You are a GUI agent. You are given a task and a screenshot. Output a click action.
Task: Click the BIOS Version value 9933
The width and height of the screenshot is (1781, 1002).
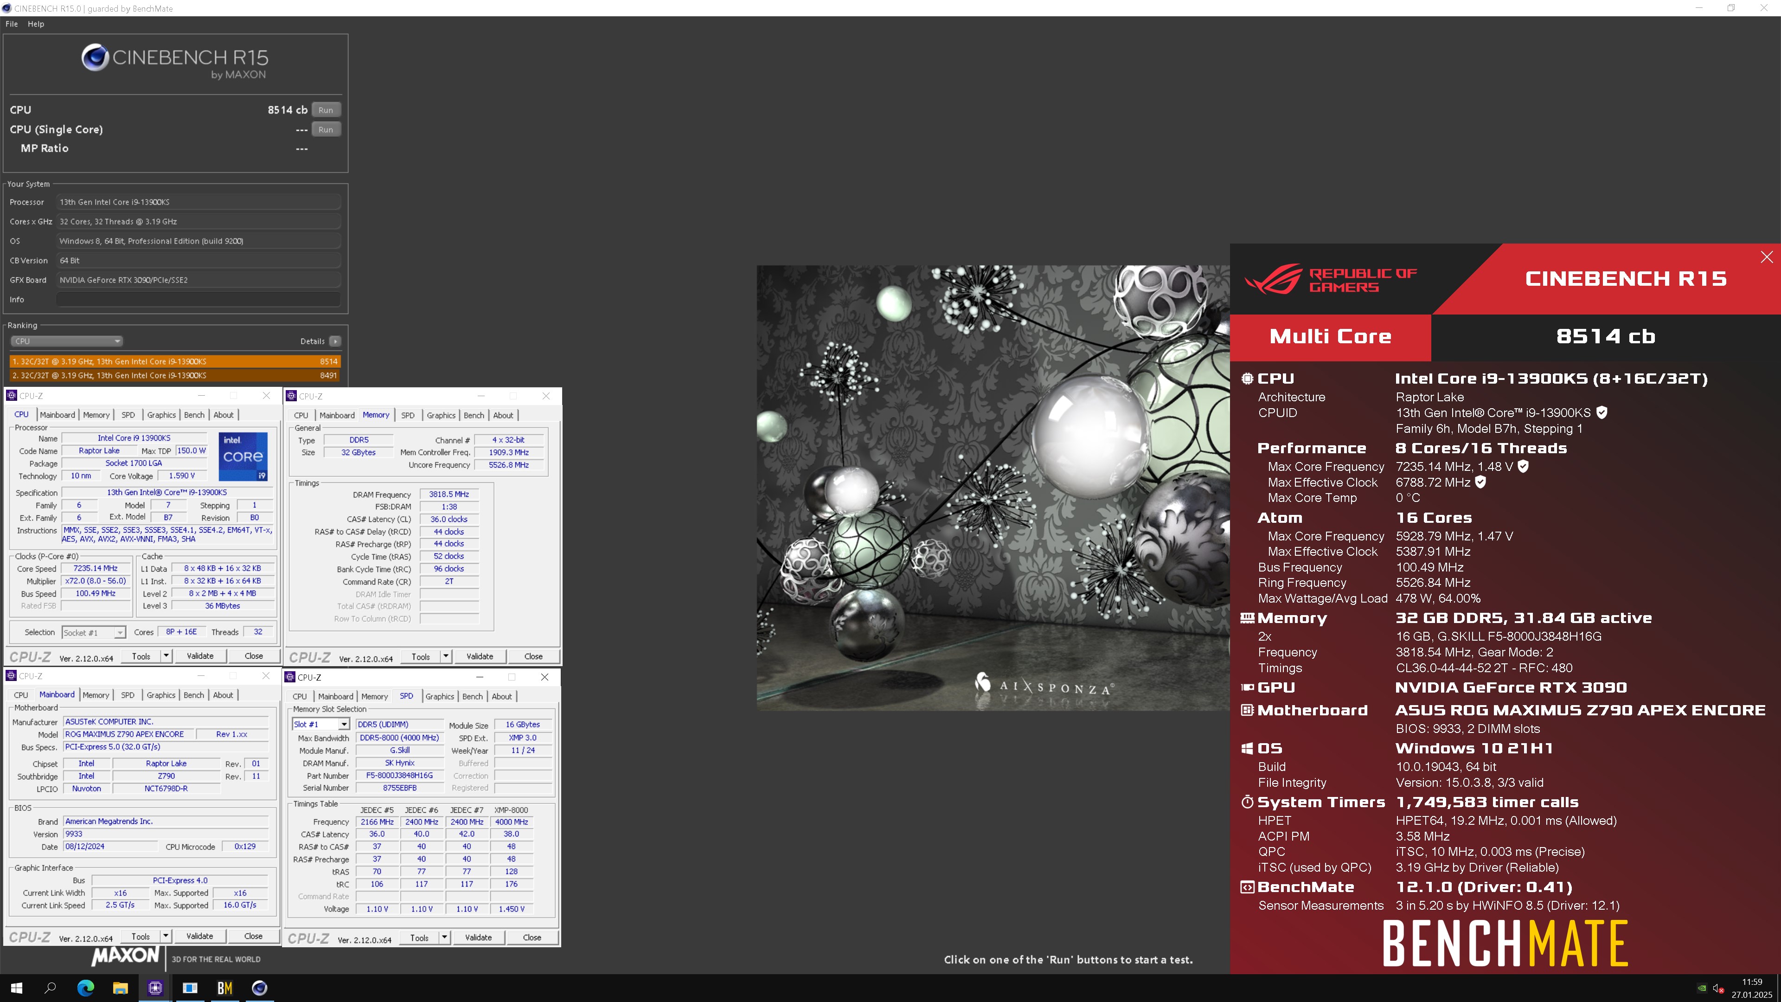click(166, 834)
